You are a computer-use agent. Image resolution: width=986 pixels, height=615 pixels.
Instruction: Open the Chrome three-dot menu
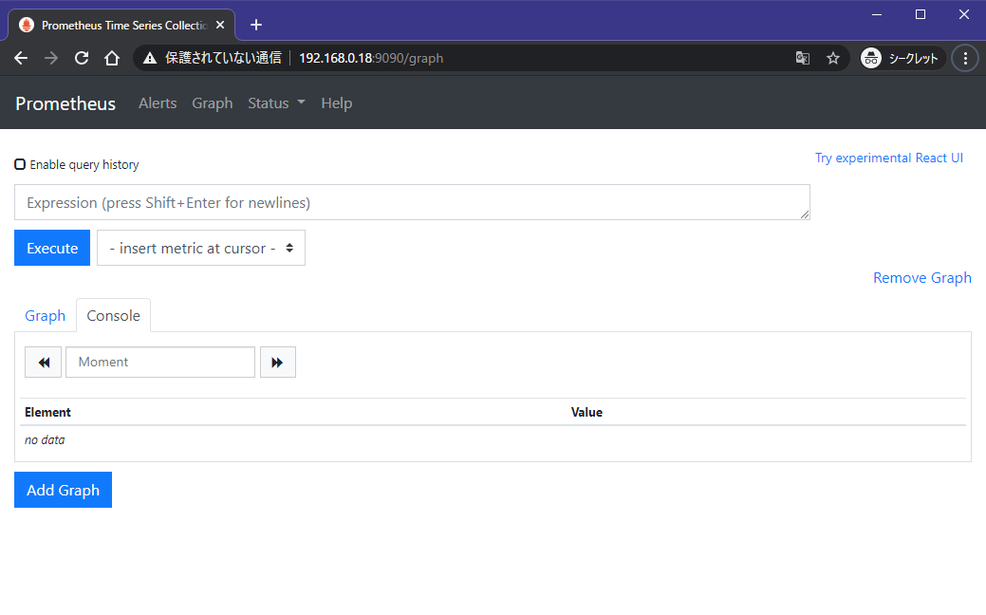pyautogui.click(x=965, y=59)
